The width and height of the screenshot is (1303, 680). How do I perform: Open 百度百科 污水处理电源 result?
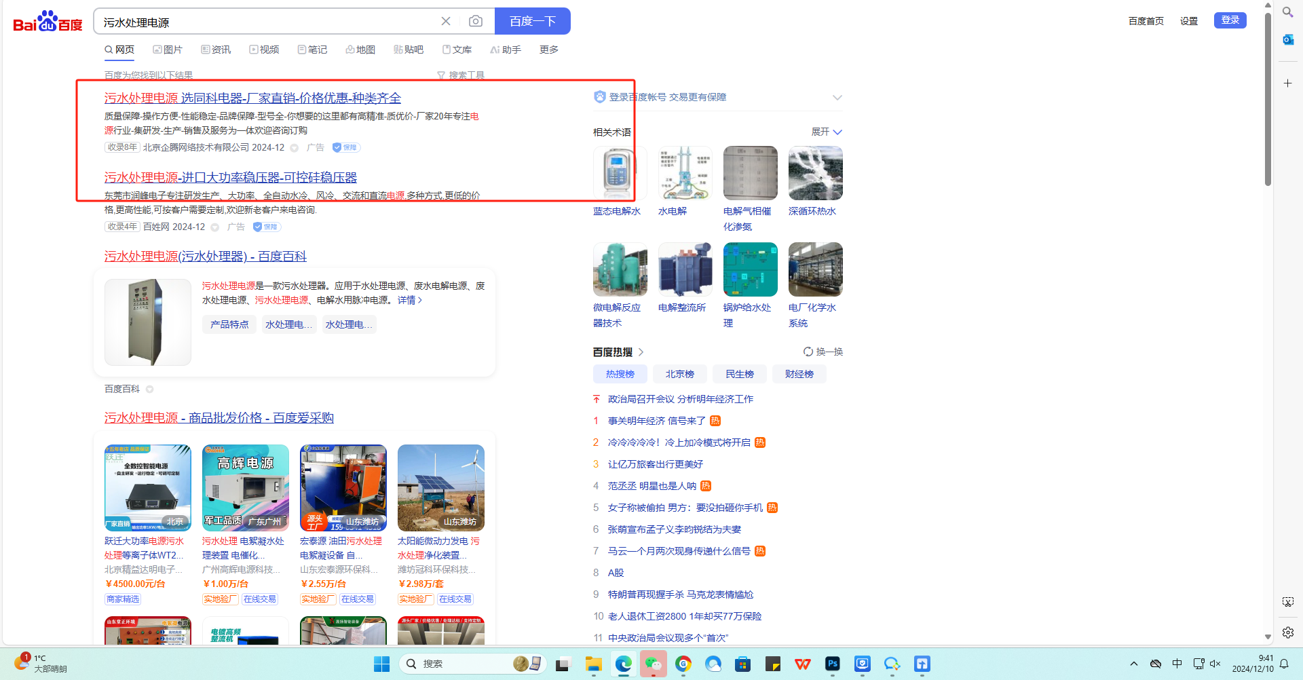[x=206, y=257]
